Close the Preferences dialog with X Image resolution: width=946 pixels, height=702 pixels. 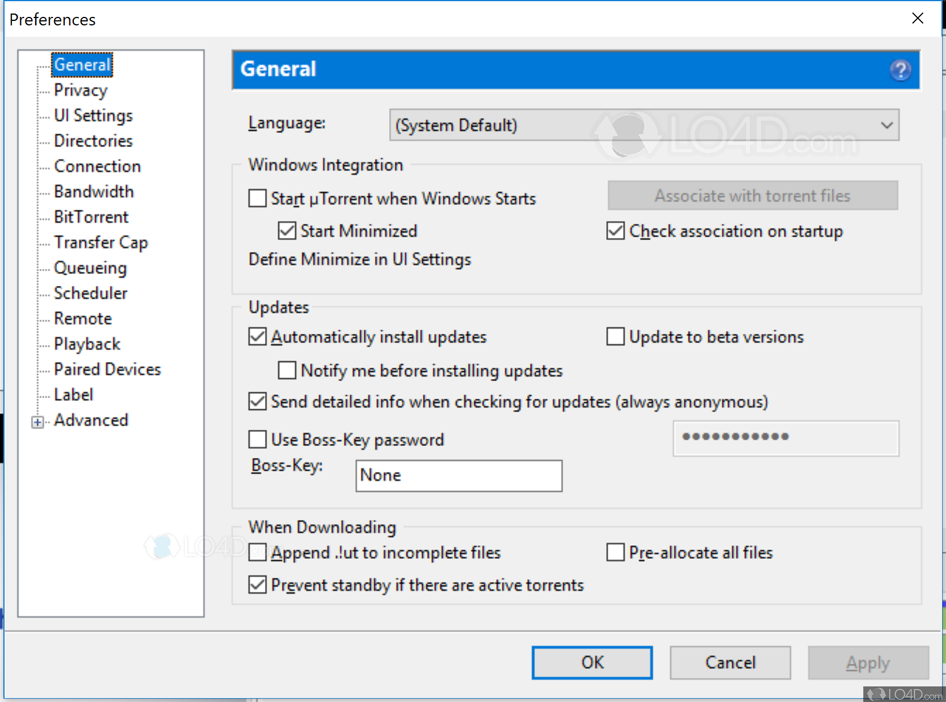(x=917, y=19)
